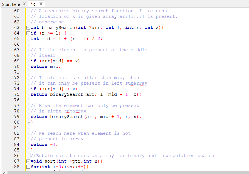
Task: Click the variable mid on line 65
Action: click(45, 38)
